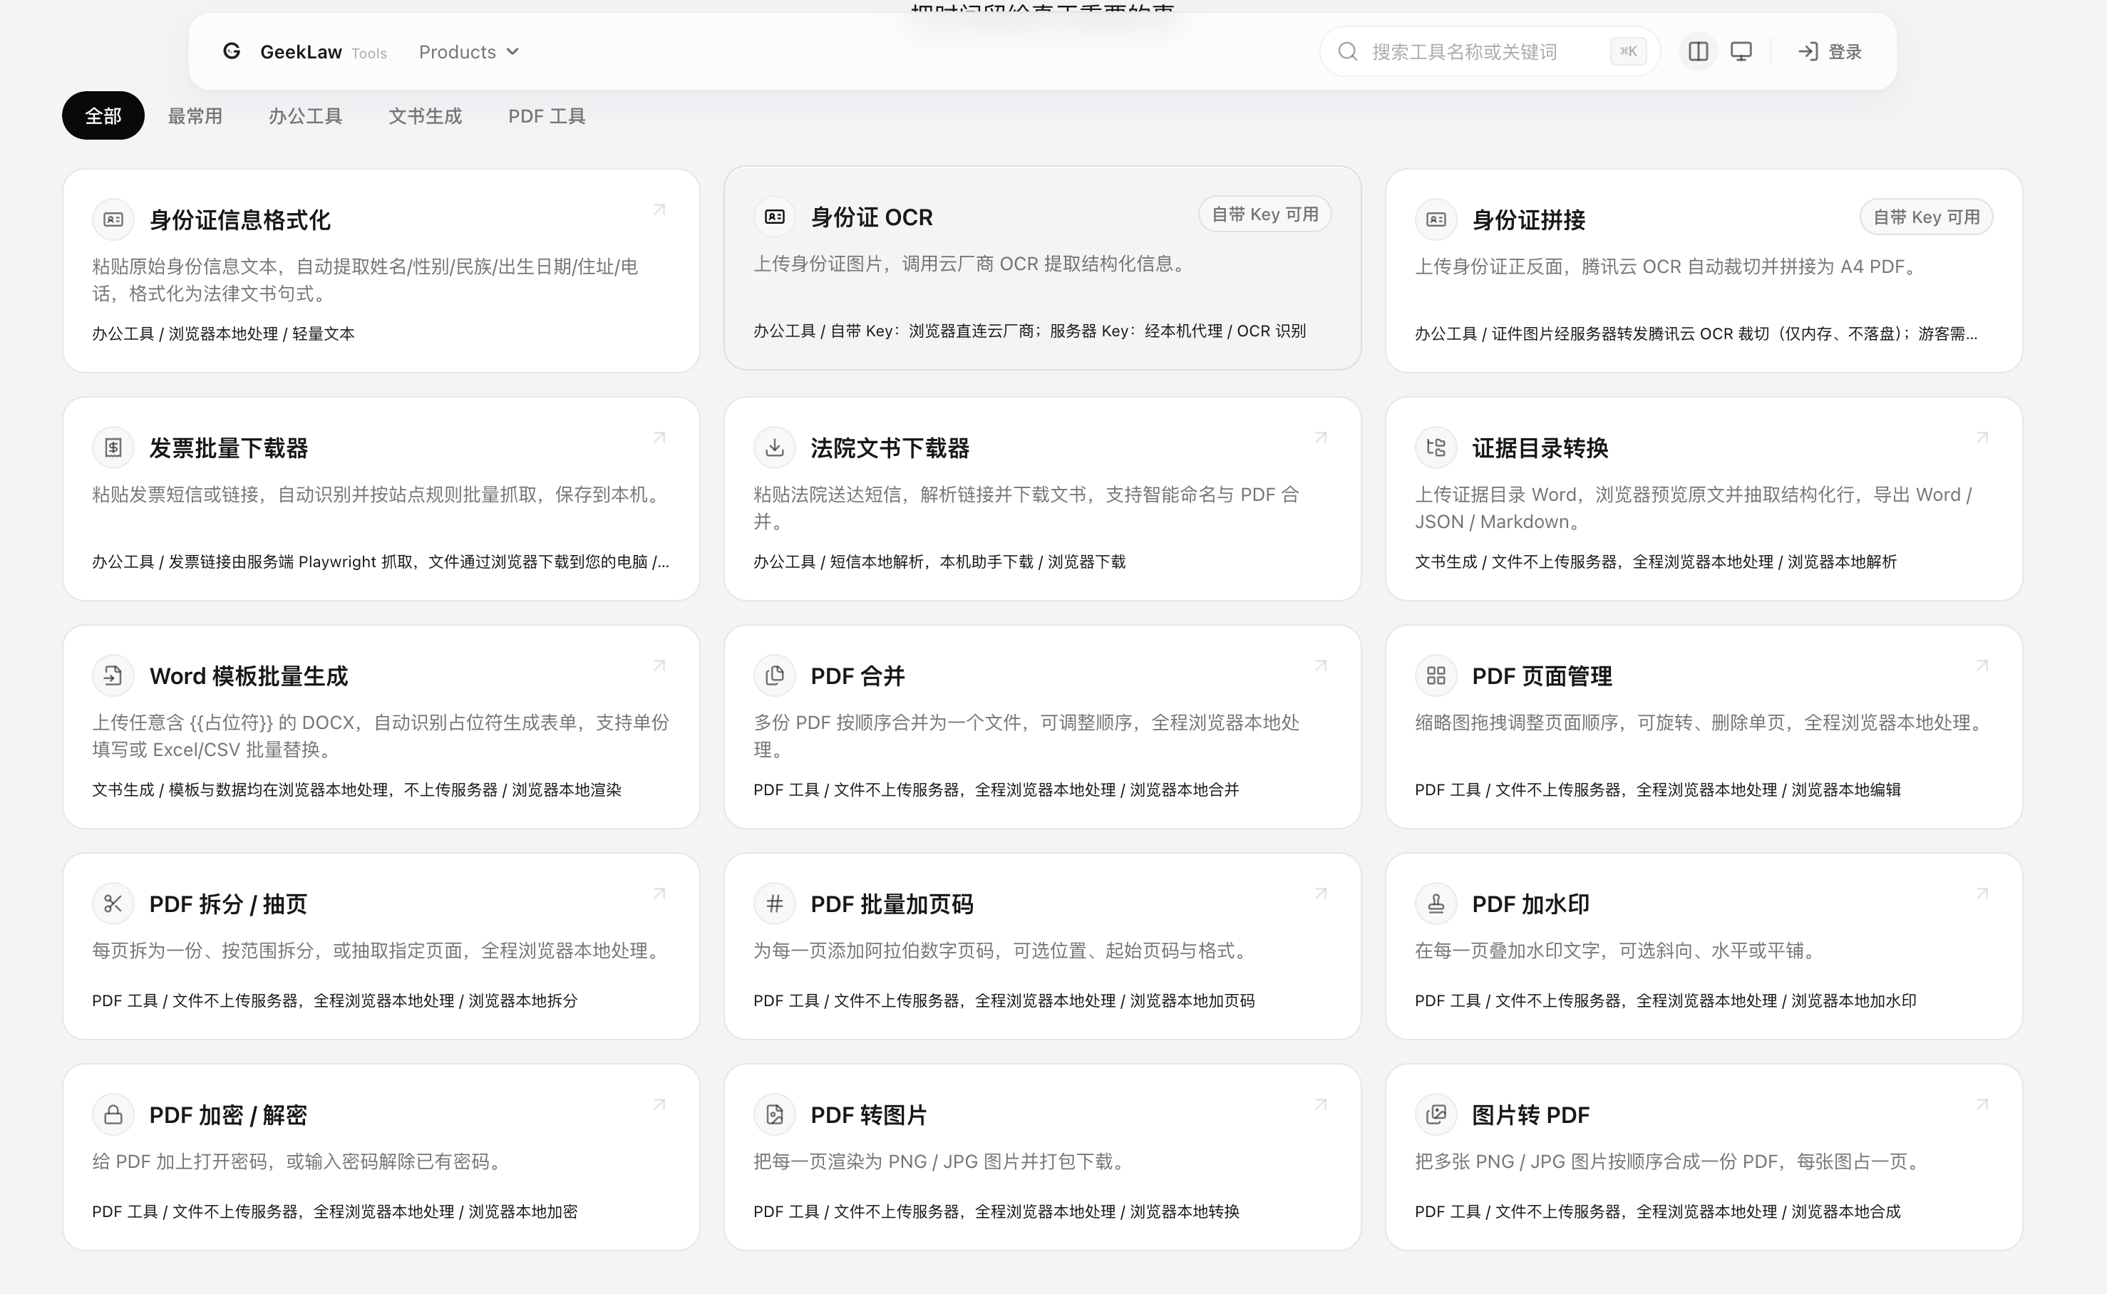Open the PDF 合并 tool title

(x=857, y=676)
